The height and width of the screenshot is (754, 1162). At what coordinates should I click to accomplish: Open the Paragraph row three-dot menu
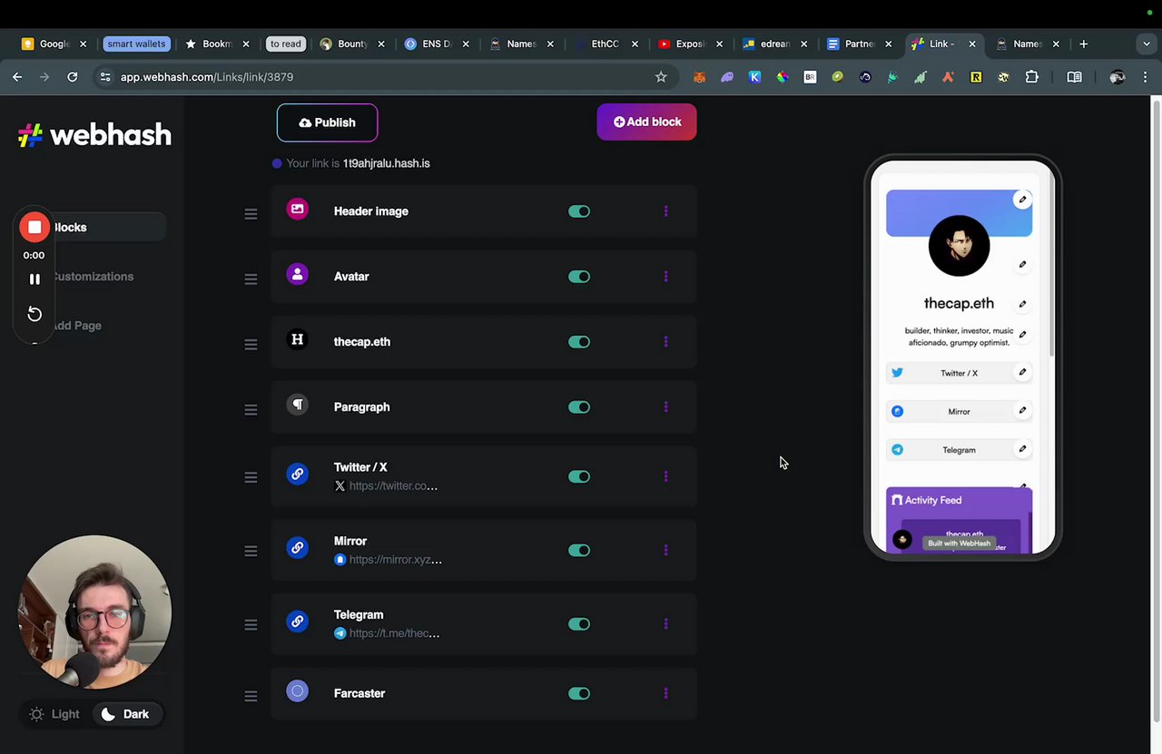click(x=665, y=407)
